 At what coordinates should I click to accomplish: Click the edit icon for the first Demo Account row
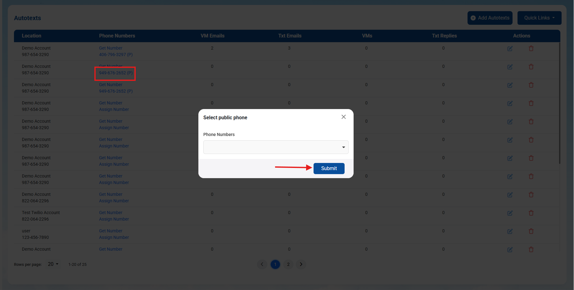tap(510, 49)
